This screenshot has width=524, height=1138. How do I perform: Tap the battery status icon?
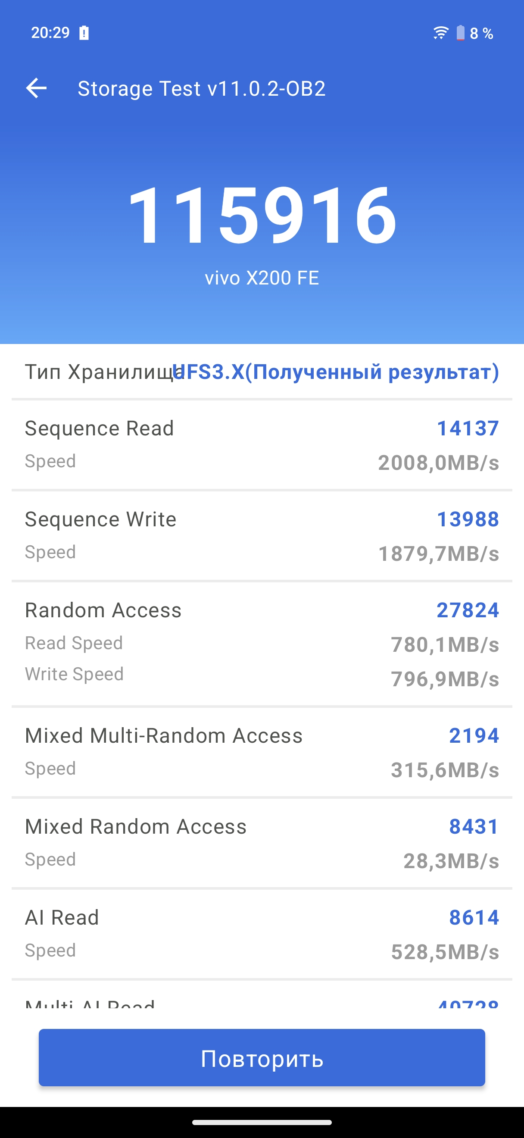click(x=460, y=33)
